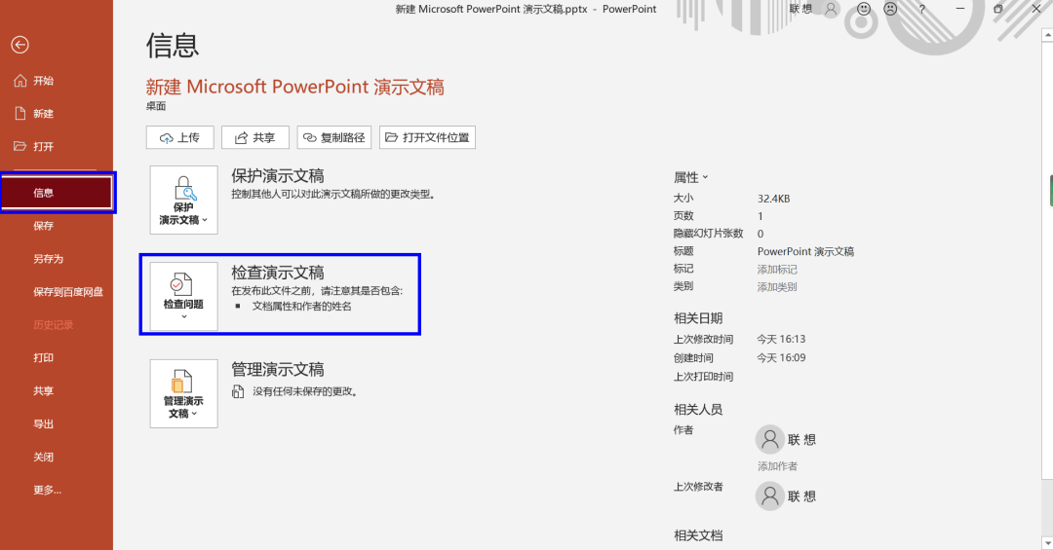Click the 标题 value PowerPoint 演示文稿
The width and height of the screenshot is (1053, 550).
(806, 251)
